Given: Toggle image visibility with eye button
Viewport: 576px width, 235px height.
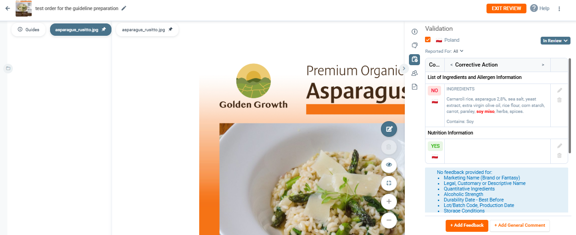Looking at the screenshot, I should click(389, 165).
